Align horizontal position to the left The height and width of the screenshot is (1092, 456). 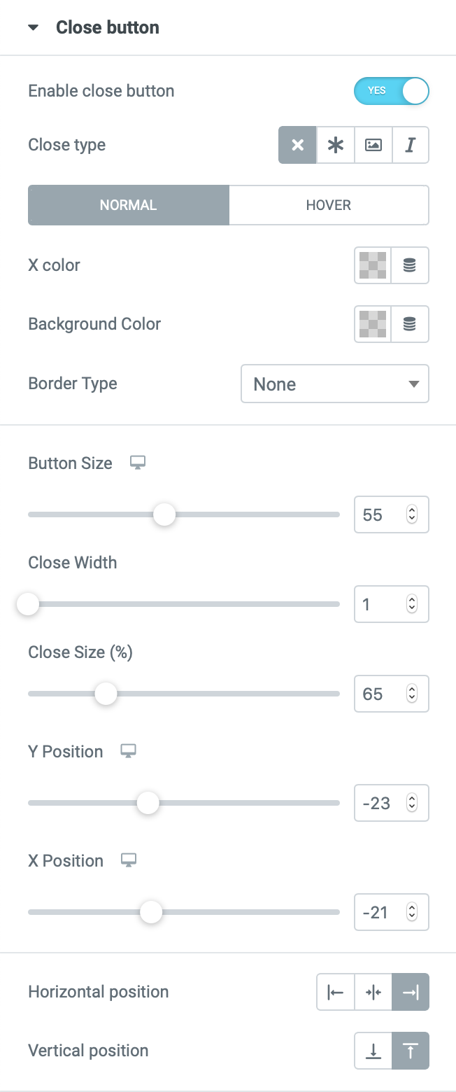pos(336,992)
